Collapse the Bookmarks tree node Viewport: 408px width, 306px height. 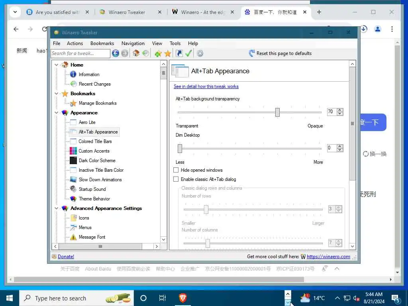point(56,93)
